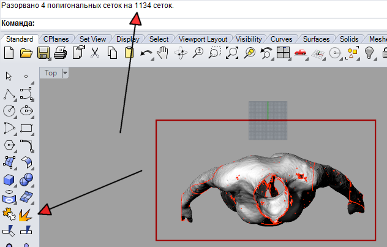This screenshot has height=247, width=387.
Task: Open the Surfaces tab
Action: click(316, 39)
